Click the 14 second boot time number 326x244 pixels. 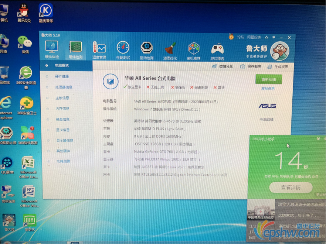point(288,161)
